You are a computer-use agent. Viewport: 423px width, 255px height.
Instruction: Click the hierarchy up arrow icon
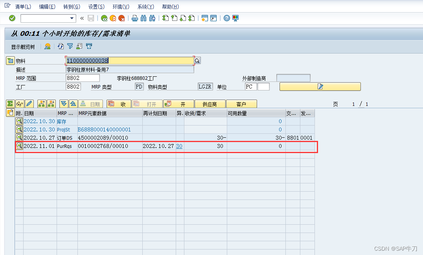42,104
